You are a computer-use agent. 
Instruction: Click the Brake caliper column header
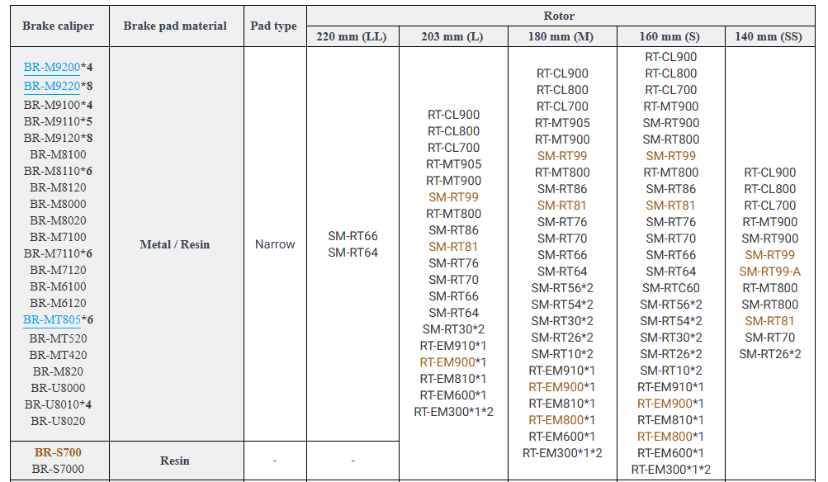pyautogui.click(x=58, y=26)
